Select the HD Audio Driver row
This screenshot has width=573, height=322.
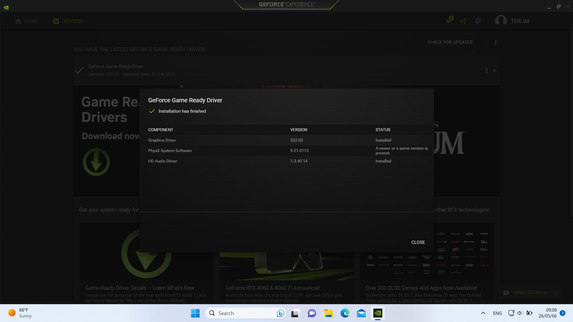click(x=286, y=161)
